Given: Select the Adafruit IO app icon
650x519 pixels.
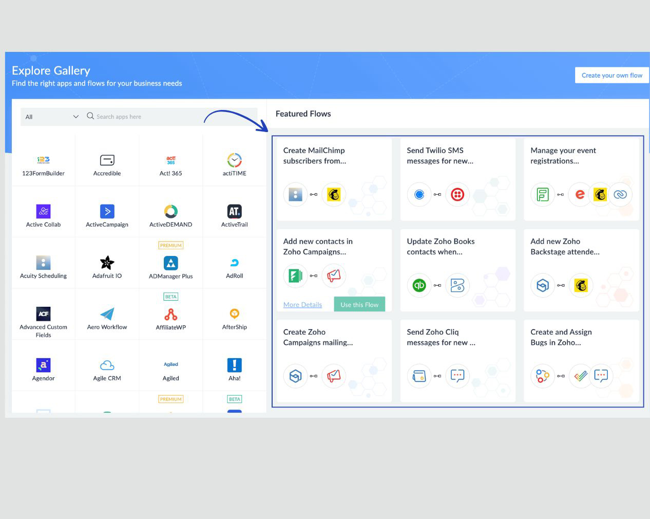Looking at the screenshot, I should click(x=107, y=263).
